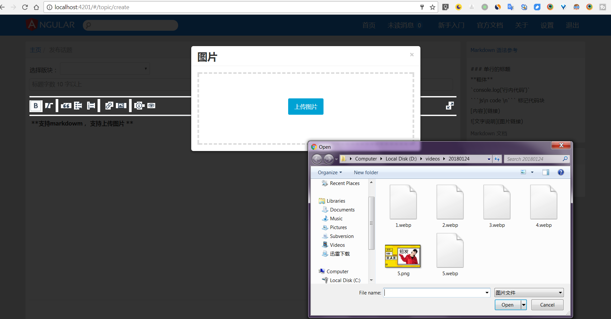Toggle bold in the markdown editor toolbar
The image size is (611, 319).
click(36, 106)
